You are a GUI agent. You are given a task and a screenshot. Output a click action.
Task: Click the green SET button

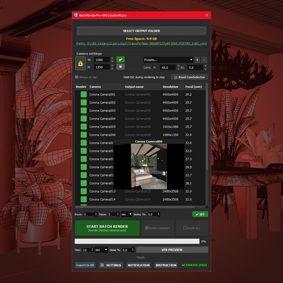[200, 214]
